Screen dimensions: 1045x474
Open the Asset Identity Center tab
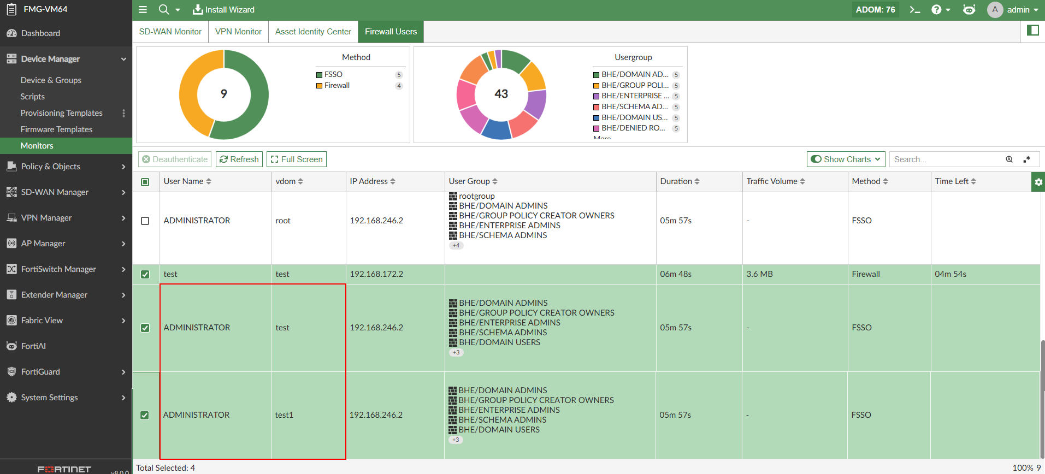[313, 32]
